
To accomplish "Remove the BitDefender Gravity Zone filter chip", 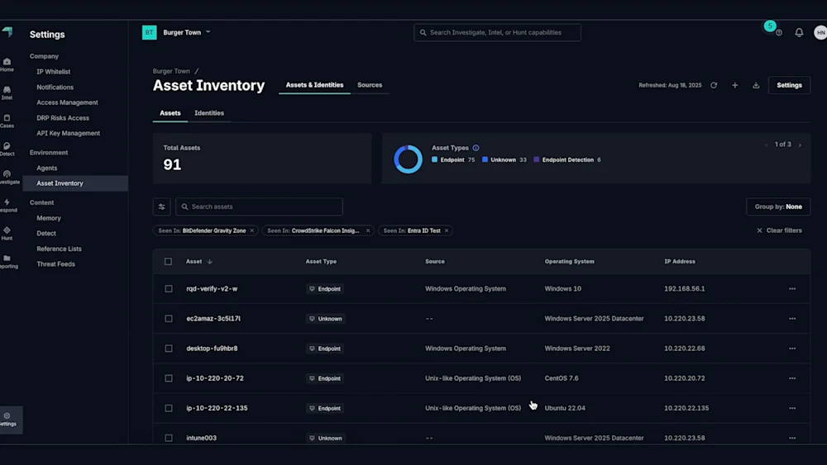I will coord(252,230).
